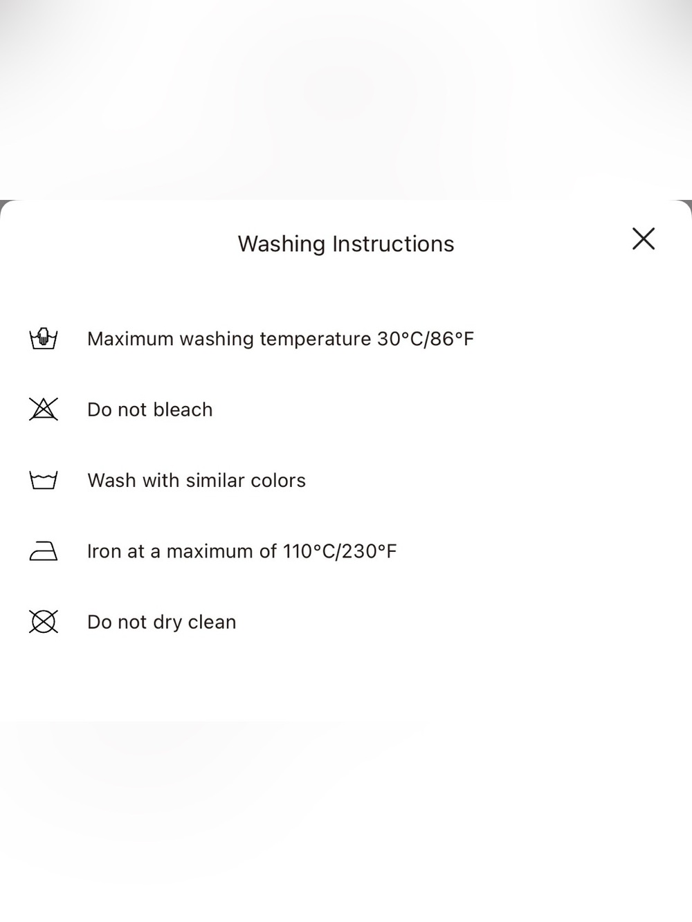Tap the iron symbol icon
This screenshot has height=922, width=692.
pyautogui.click(x=44, y=551)
